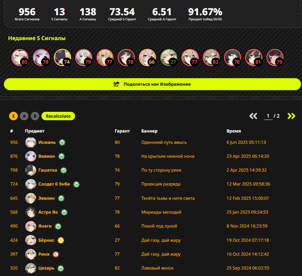This screenshot has height=276, width=302.
Task: Open the Одинокий путь ввысь banner link
Action: click(x=164, y=142)
